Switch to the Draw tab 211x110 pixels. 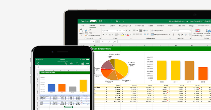point(112,26)
